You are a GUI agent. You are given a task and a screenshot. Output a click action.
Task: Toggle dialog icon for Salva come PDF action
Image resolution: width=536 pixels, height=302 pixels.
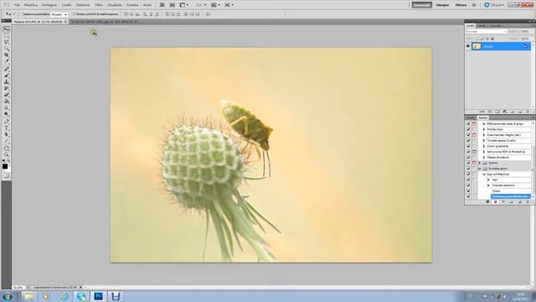point(474,152)
